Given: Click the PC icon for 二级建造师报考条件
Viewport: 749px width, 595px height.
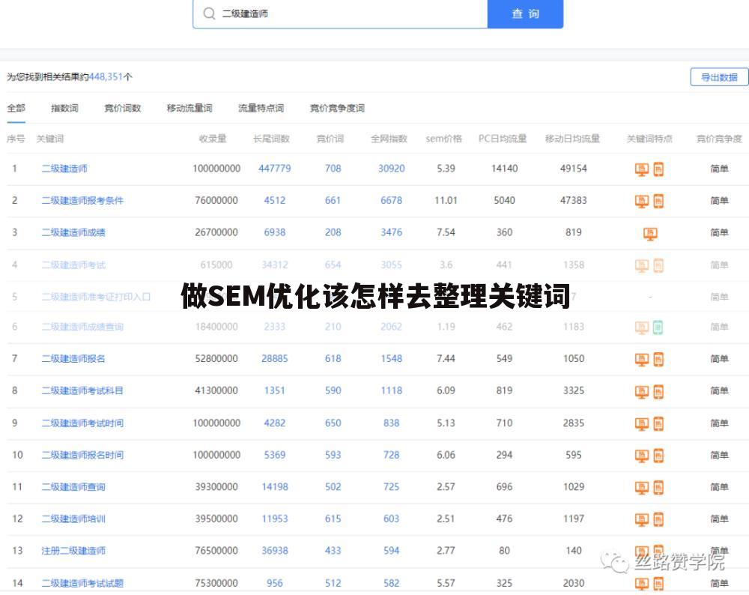Looking at the screenshot, I should pyautogui.click(x=642, y=201).
